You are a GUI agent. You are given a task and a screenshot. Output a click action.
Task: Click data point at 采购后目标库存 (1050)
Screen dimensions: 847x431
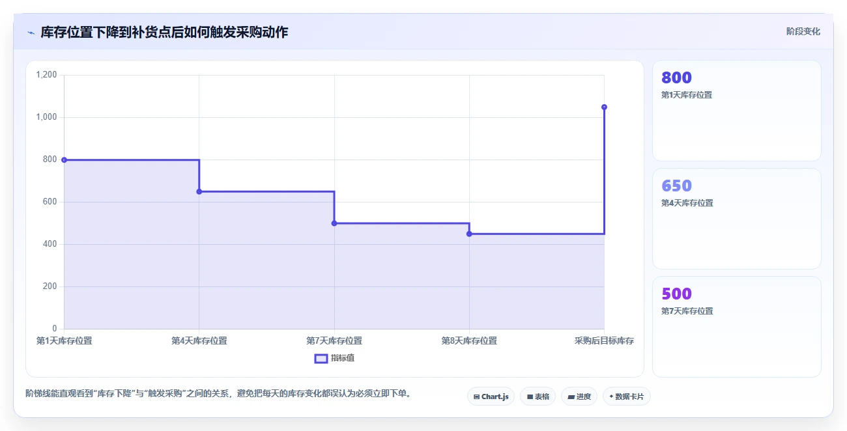tap(604, 107)
